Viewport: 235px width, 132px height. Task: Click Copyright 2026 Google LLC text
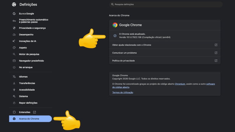pyautogui.click(x=141, y=79)
